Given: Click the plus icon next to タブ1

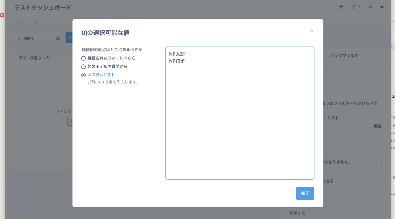Looking at the screenshot, I should (x=35, y=22).
